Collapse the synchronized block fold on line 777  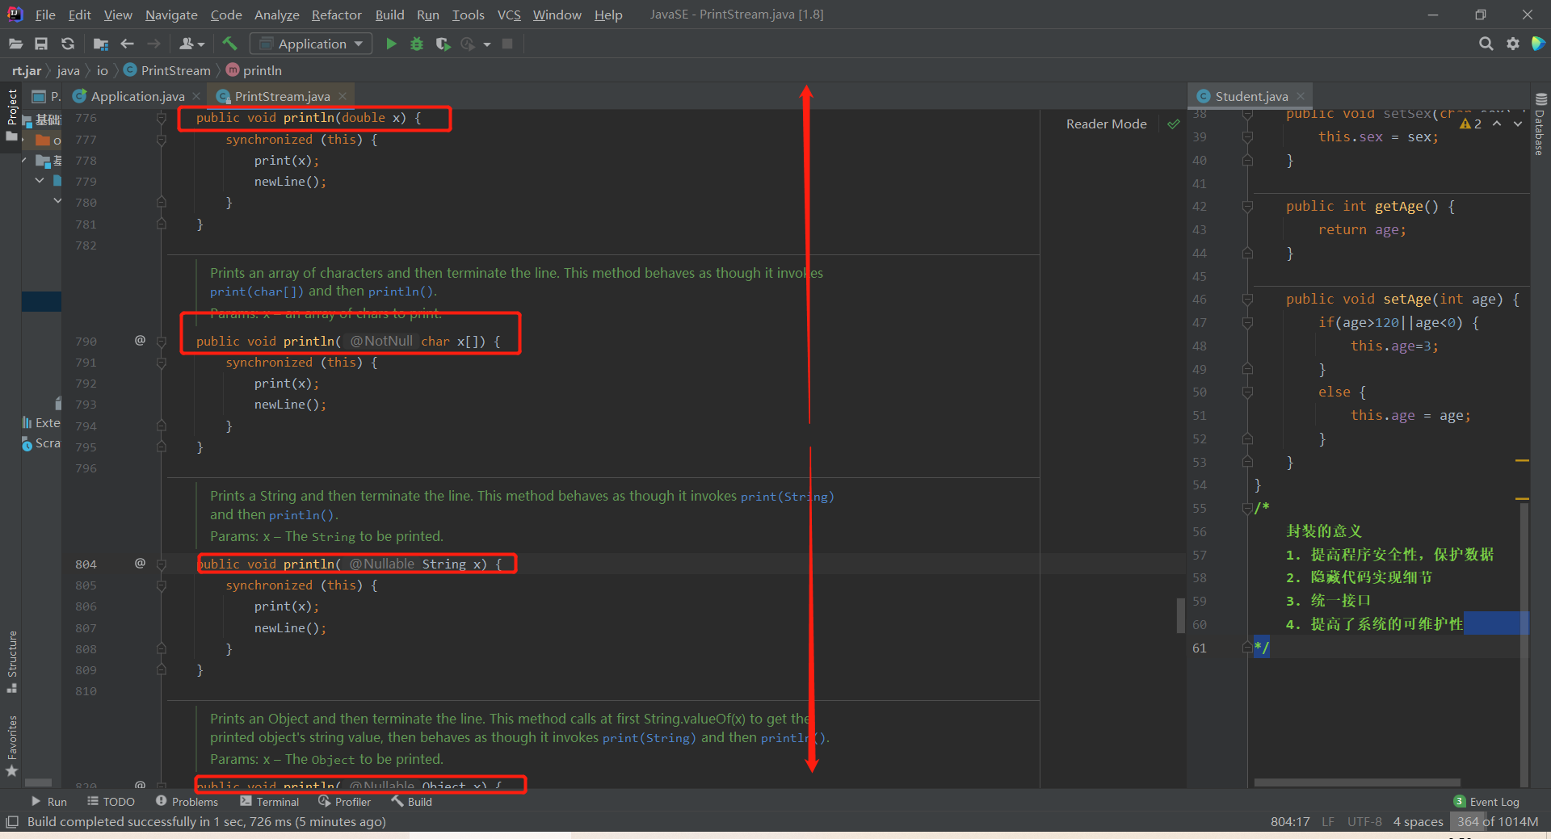point(162,140)
